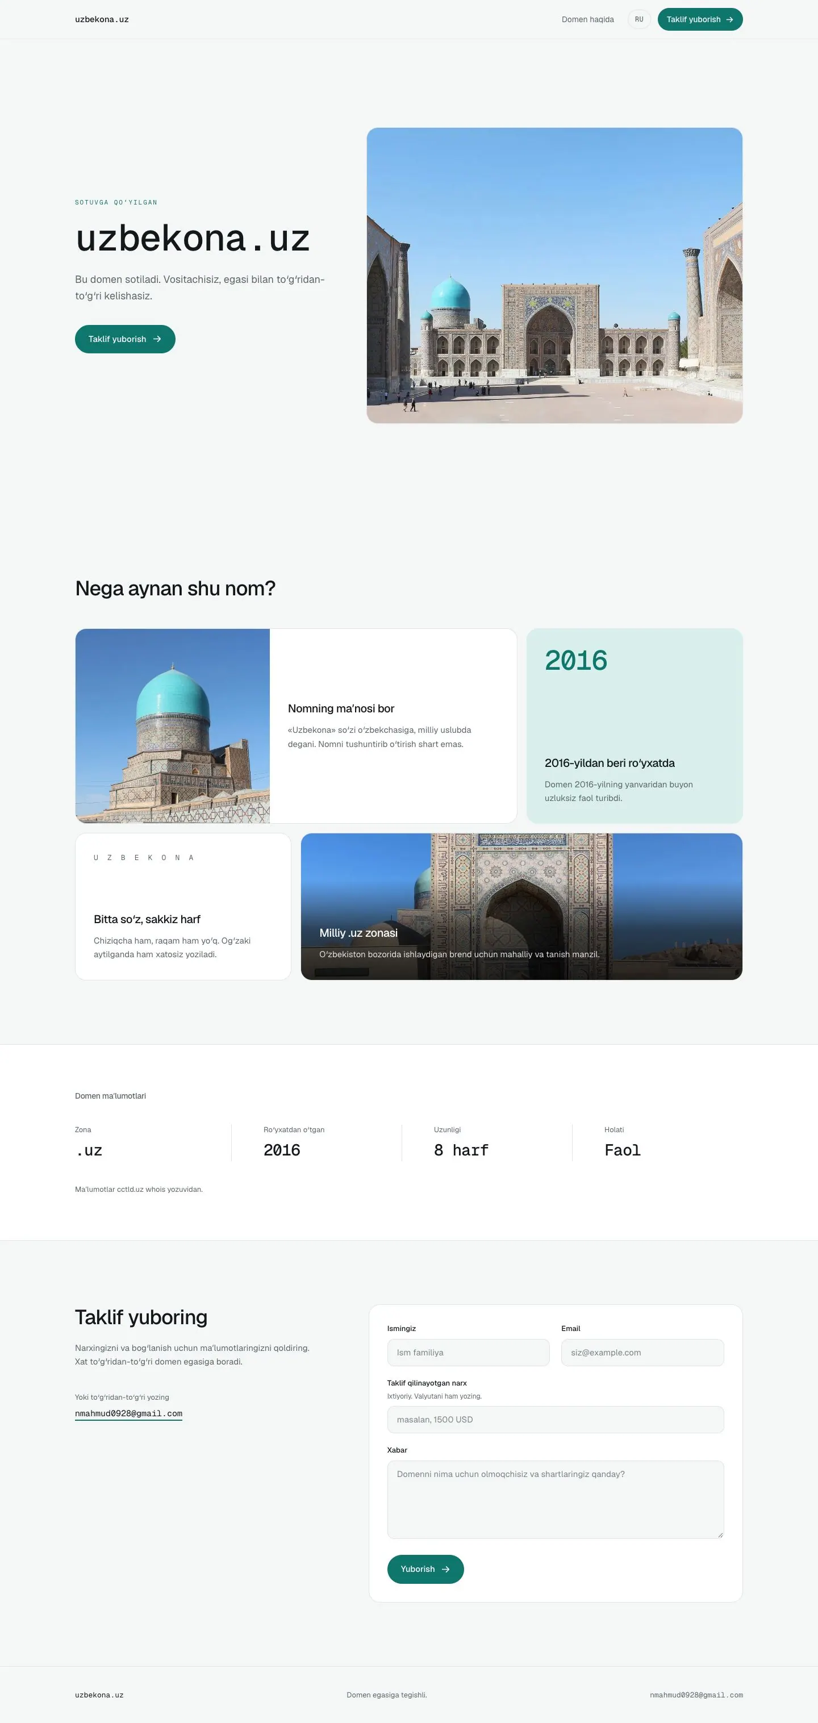This screenshot has width=818, height=1723.
Task: Click the 8 harf length value
Action: click(461, 1150)
